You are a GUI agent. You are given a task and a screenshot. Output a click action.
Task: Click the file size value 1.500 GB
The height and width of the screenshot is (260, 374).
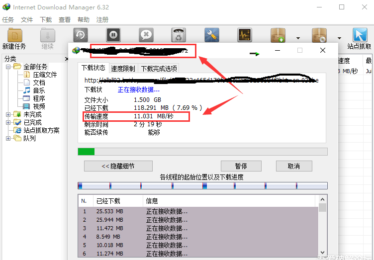147,99
